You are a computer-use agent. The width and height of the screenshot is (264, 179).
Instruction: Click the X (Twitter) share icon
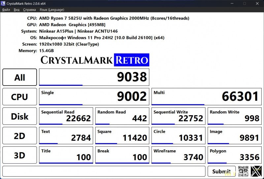pyautogui.click(x=256, y=171)
